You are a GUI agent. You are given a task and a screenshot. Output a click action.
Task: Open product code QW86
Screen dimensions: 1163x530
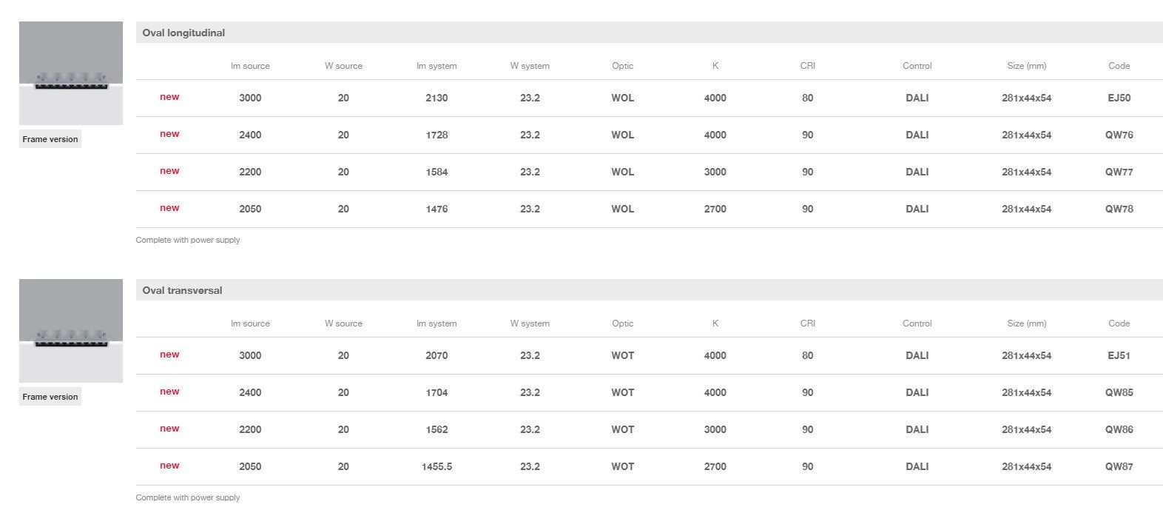coord(1119,429)
